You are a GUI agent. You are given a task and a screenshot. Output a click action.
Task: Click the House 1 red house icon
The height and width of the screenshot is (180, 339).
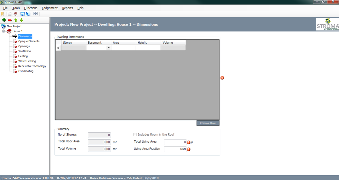(x=9, y=31)
